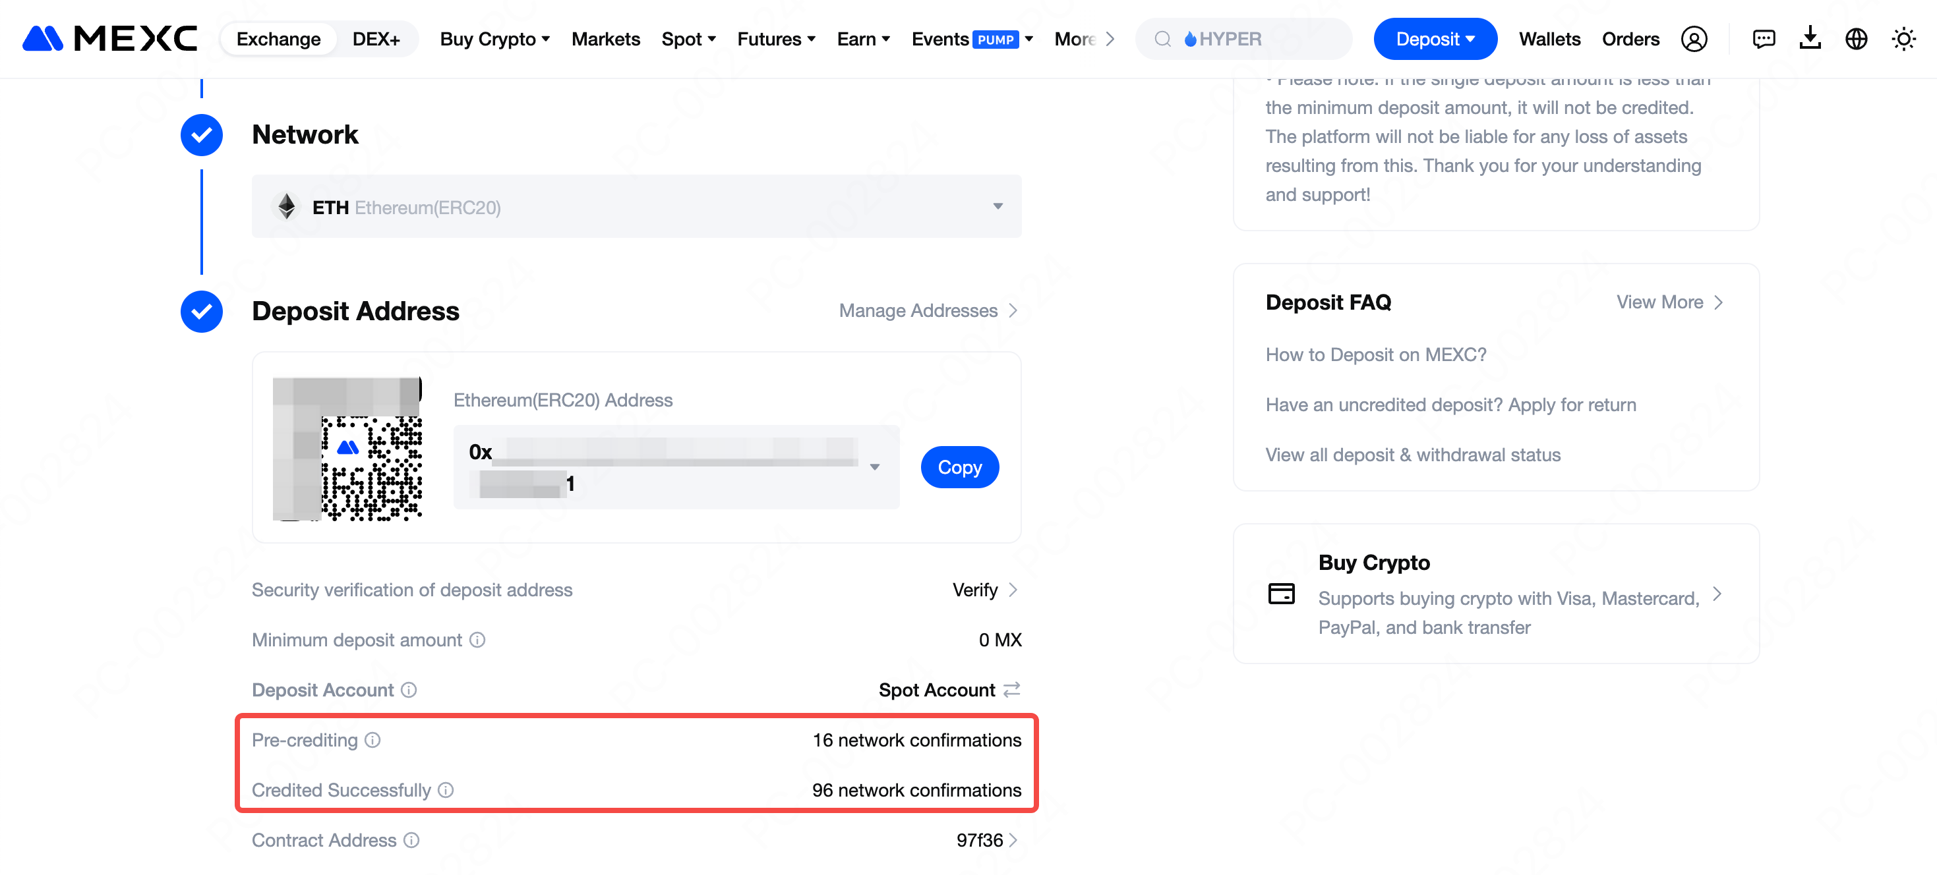
Task: Open the language globe icon
Action: pyautogui.click(x=1856, y=39)
